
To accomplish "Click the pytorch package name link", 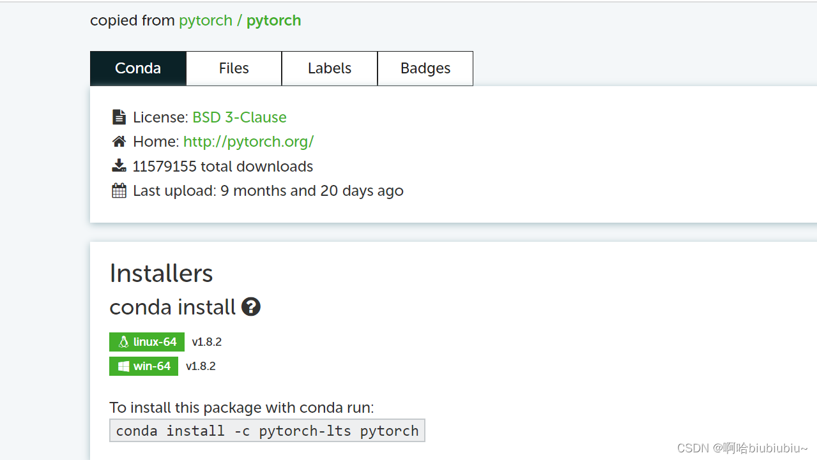I will pyautogui.click(x=273, y=20).
